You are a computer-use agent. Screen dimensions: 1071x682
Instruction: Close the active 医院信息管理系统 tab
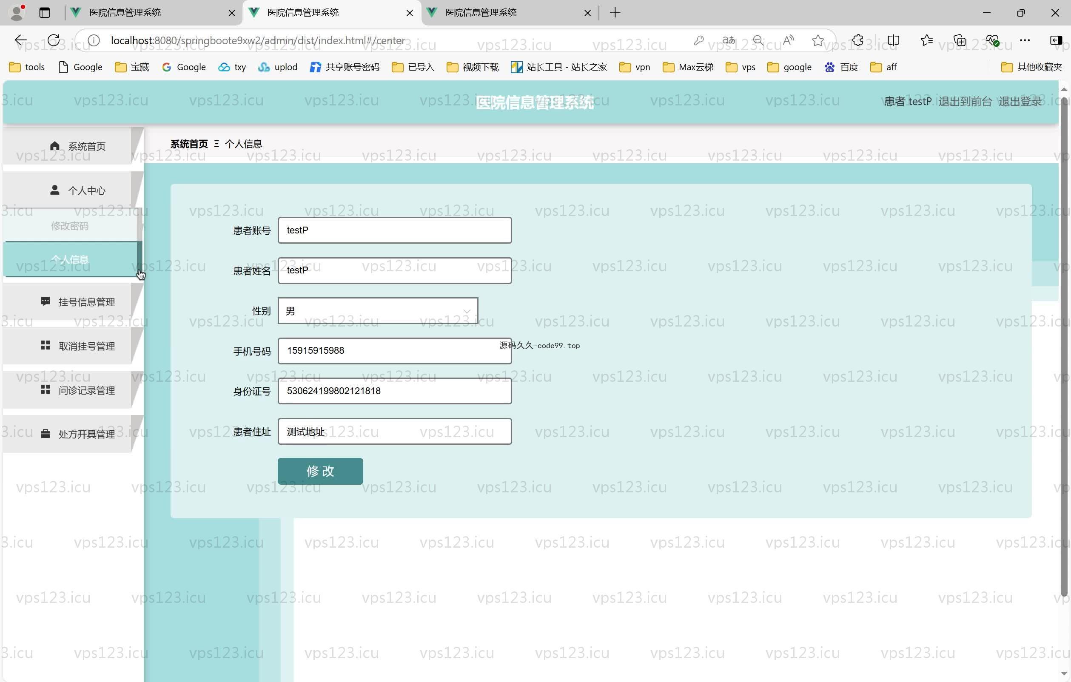click(410, 13)
